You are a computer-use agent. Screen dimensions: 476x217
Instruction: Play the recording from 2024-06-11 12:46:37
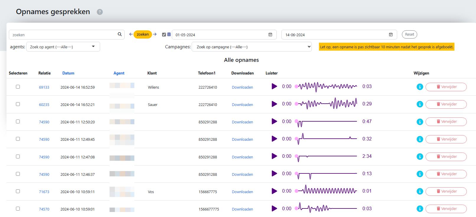click(x=274, y=173)
